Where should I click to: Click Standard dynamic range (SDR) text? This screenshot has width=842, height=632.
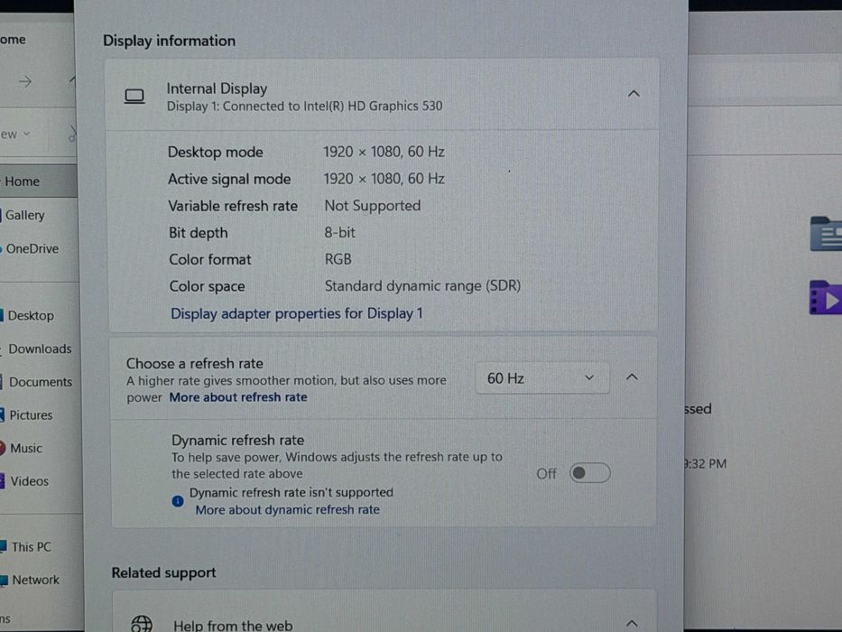[x=422, y=286]
